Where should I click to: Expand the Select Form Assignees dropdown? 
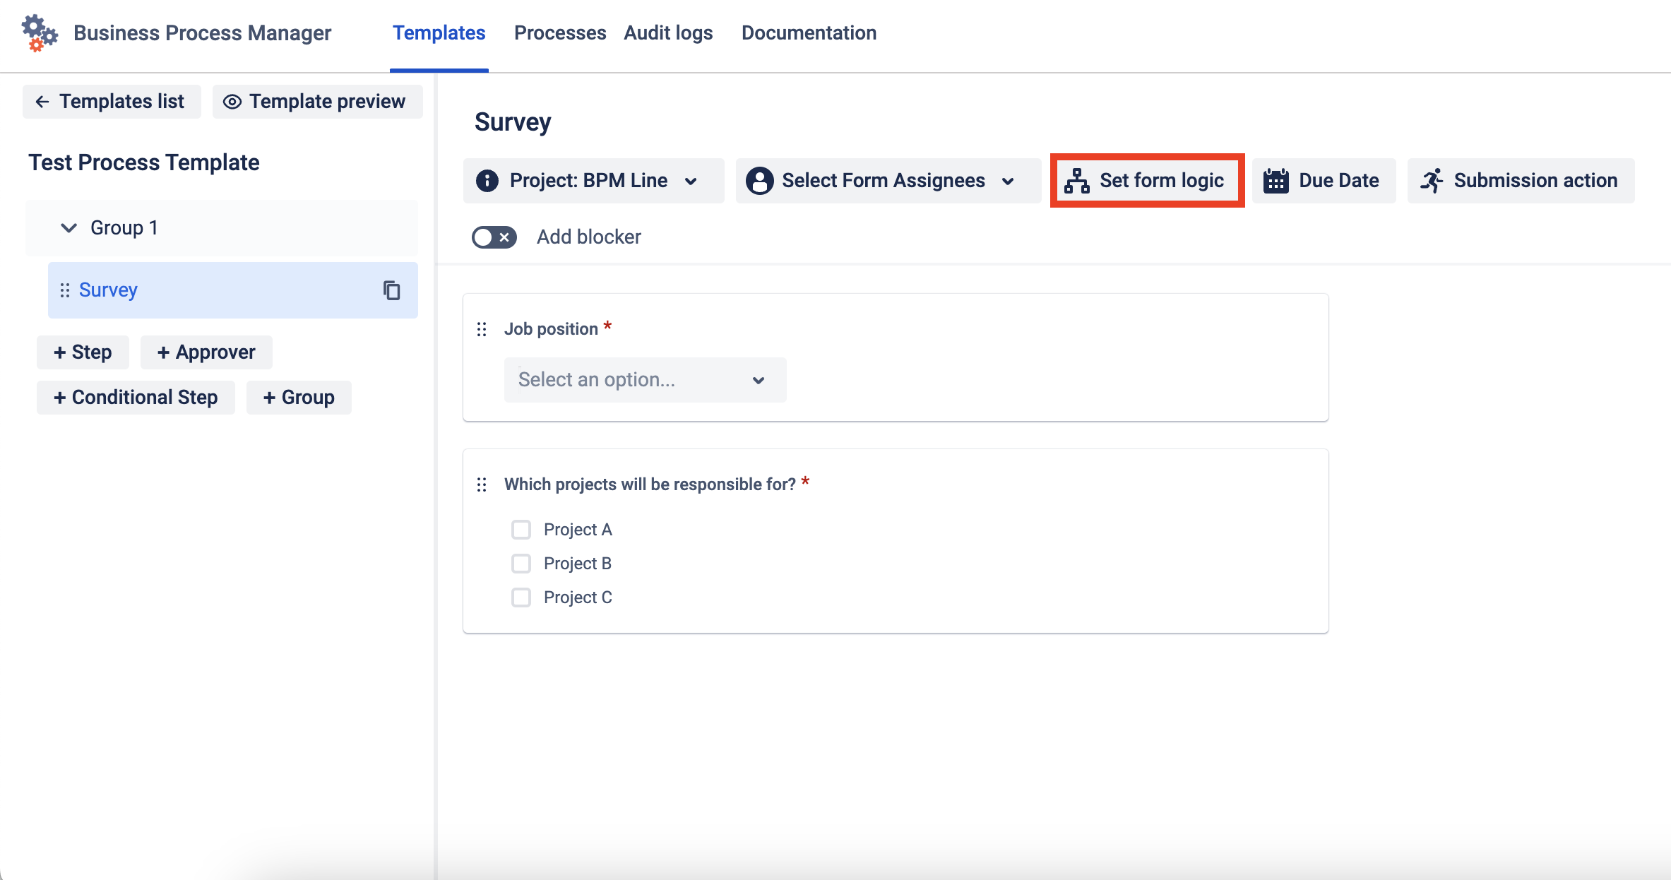(887, 181)
